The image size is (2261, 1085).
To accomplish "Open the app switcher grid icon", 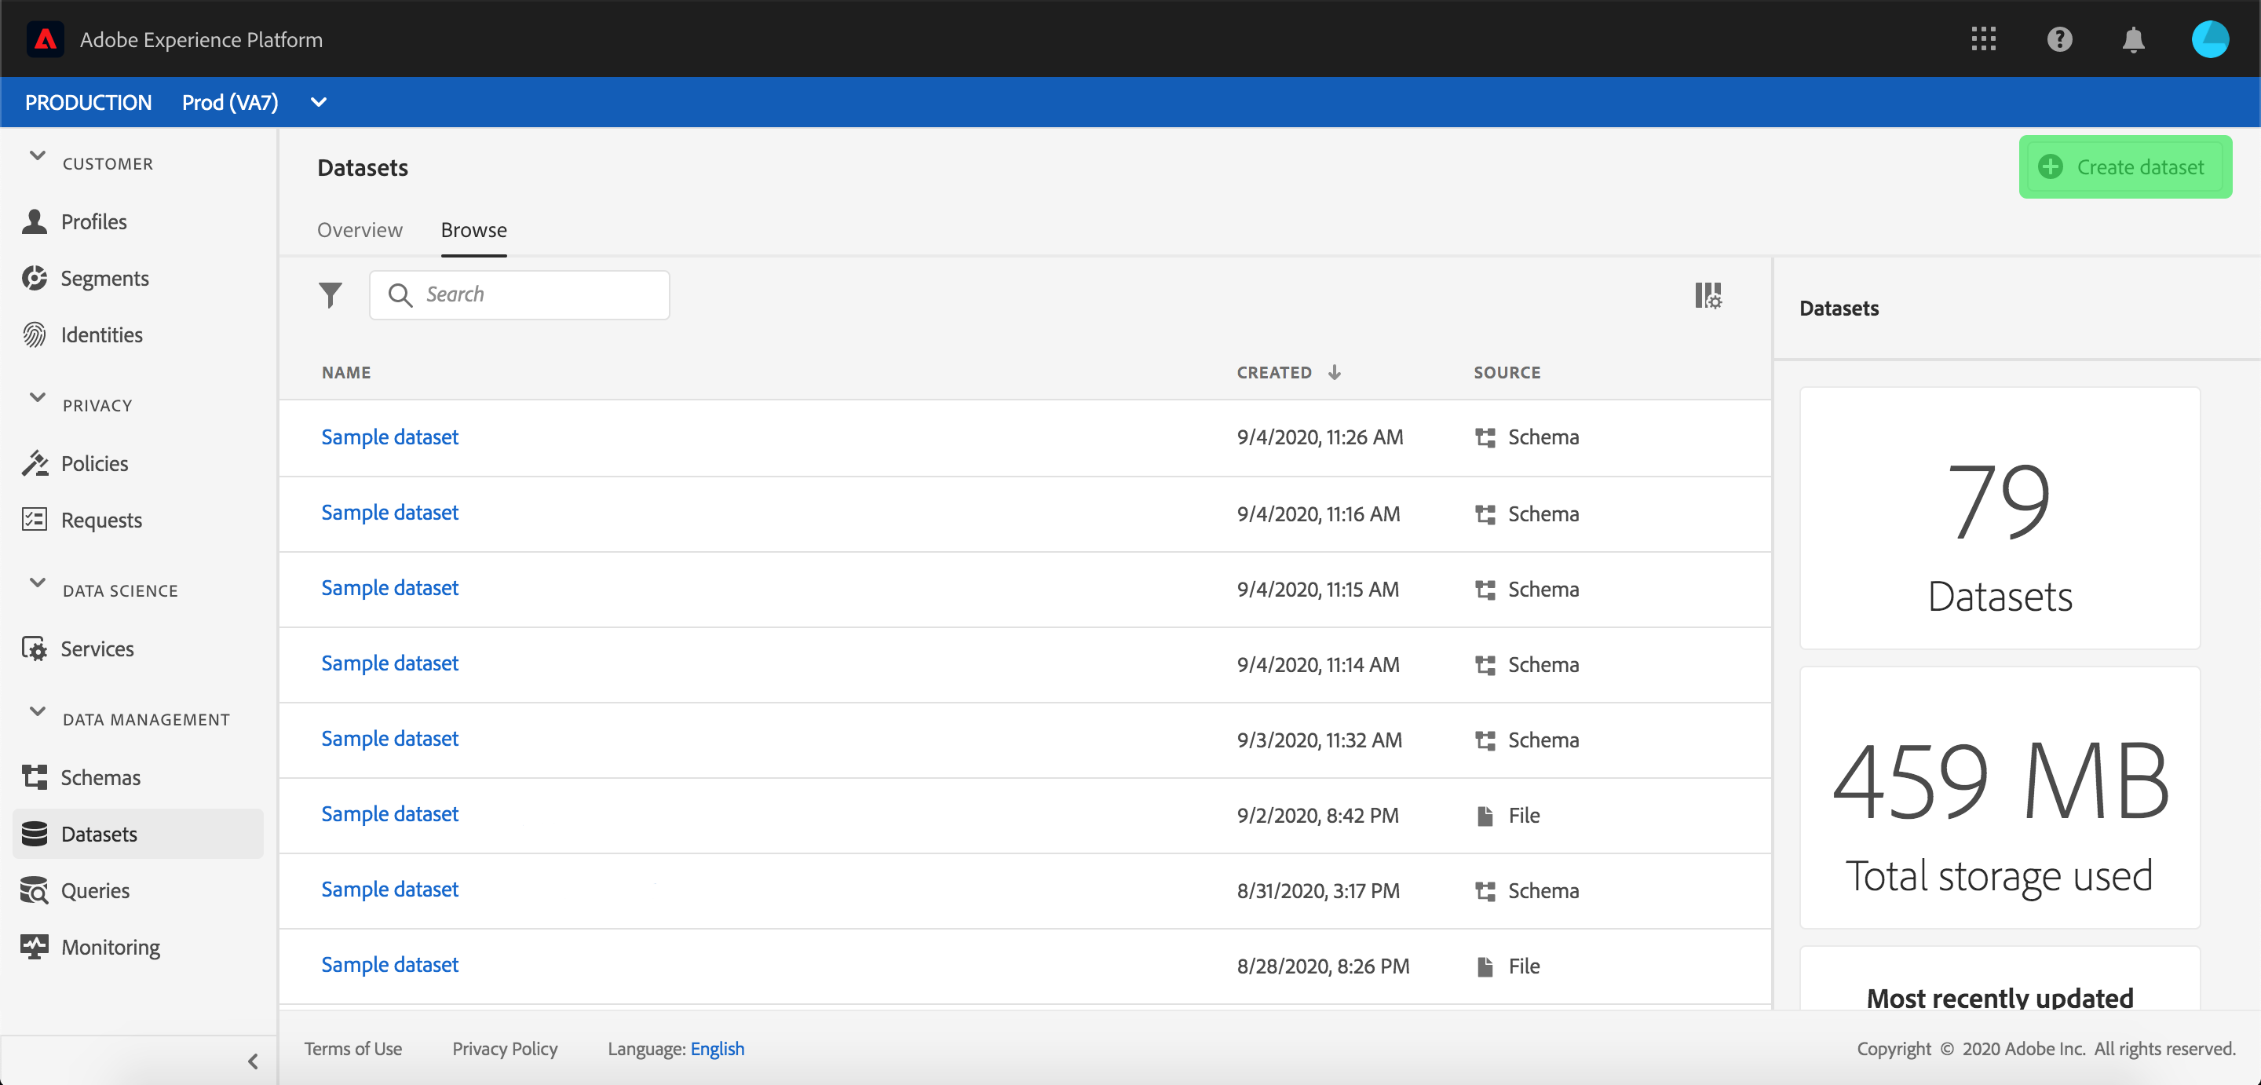I will [1983, 39].
